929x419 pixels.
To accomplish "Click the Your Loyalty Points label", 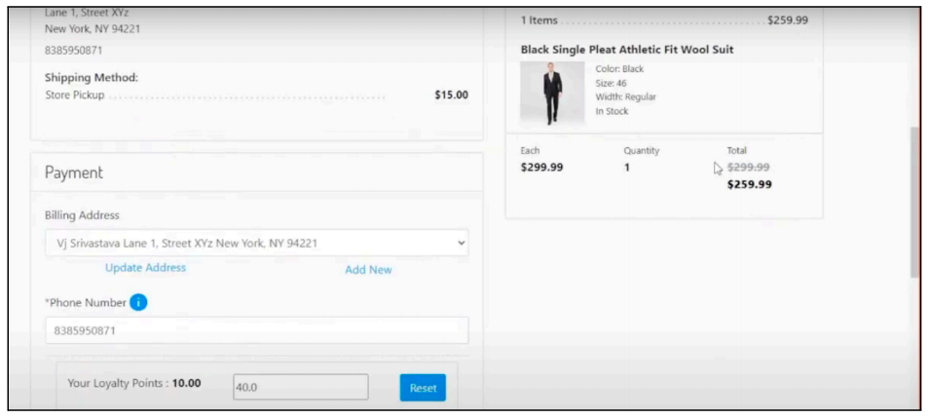I will point(133,383).
